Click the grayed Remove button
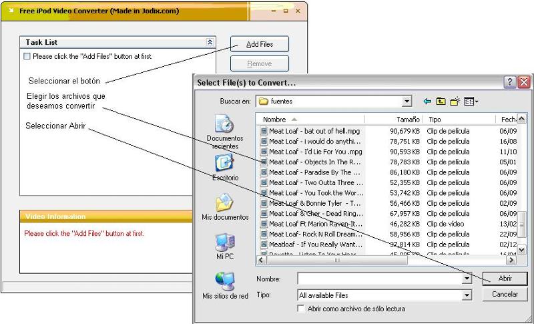 pyautogui.click(x=260, y=63)
